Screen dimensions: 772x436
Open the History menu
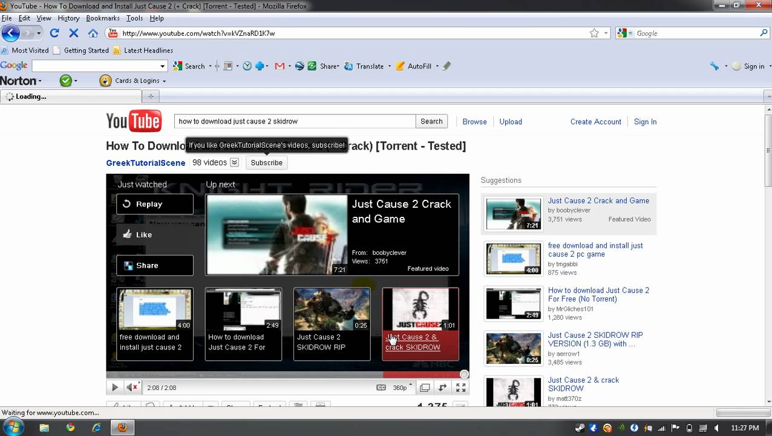click(68, 18)
